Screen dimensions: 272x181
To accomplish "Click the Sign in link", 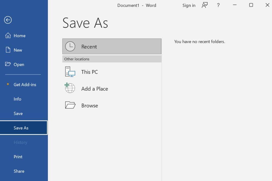I will coord(189,5).
